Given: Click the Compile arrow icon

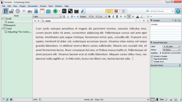Looking at the screenshot, I should (x=83, y=11).
